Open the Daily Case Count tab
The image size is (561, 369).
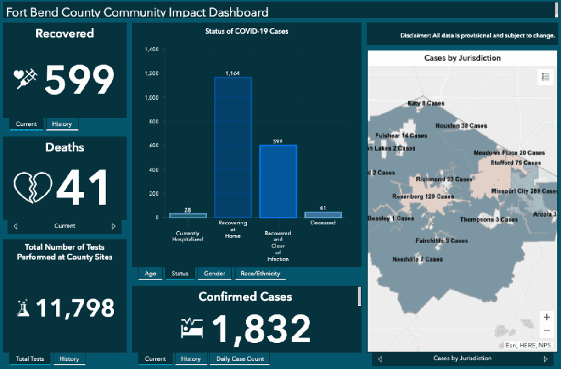(240, 358)
